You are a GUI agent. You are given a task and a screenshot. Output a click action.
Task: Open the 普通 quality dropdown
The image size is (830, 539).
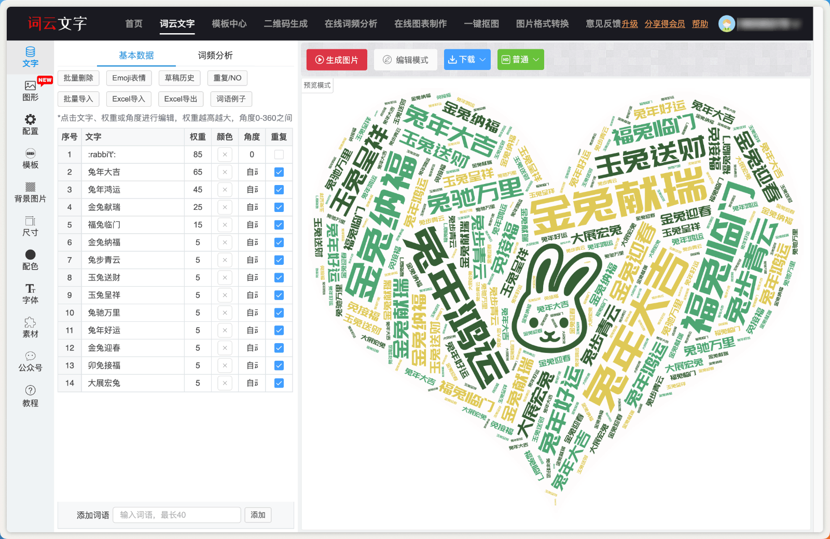520,60
